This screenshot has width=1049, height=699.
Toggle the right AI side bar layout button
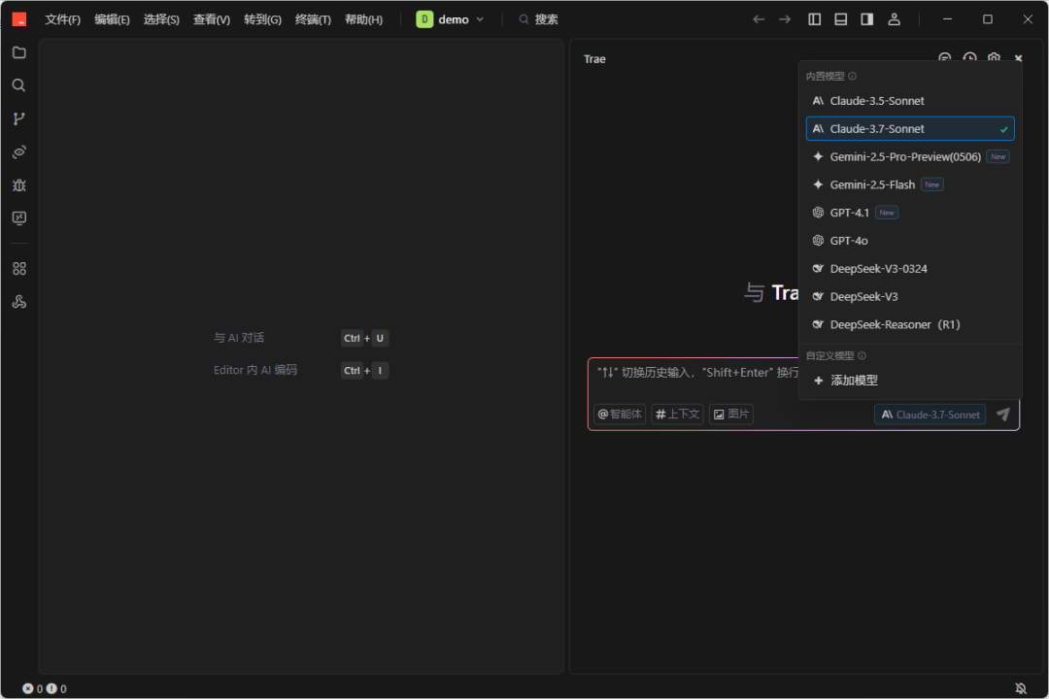pos(867,19)
